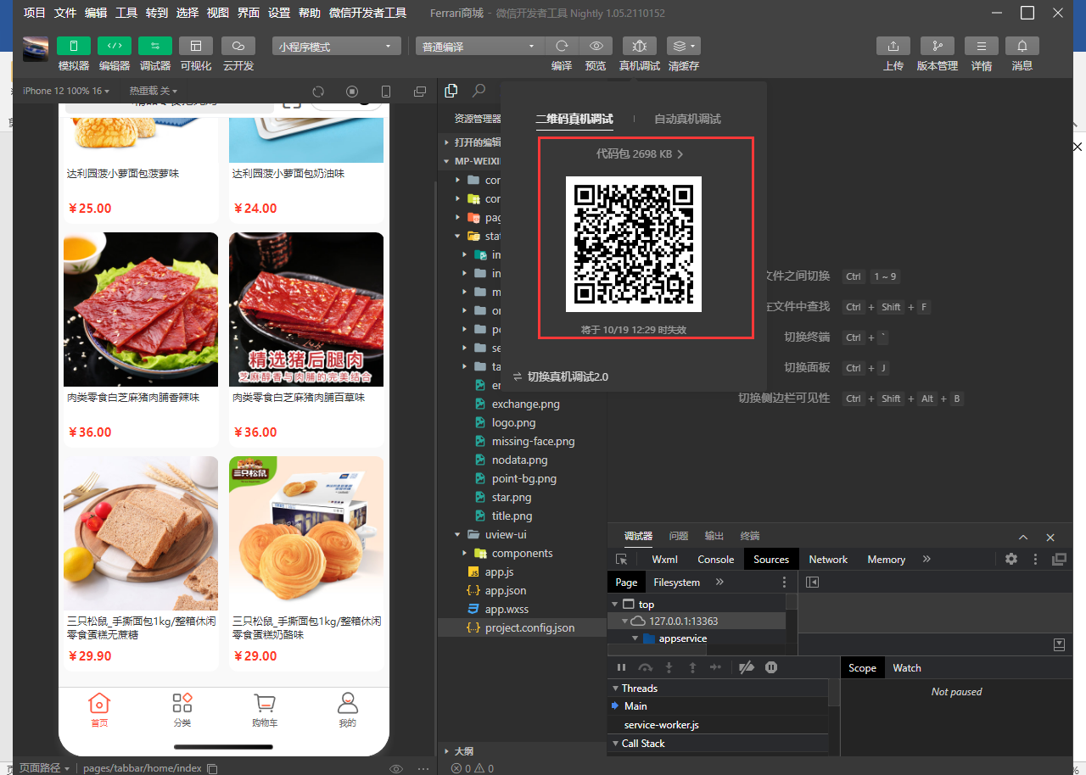Switch to the Watch pane tab
This screenshot has height=775, width=1086.
tap(906, 667)
